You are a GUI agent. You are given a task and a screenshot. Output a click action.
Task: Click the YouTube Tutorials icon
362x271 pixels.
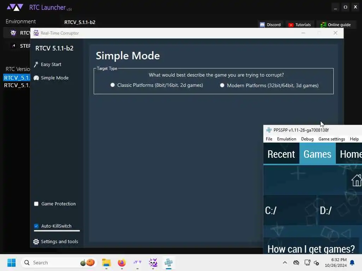pyautogui.click(x=291, y=25)
